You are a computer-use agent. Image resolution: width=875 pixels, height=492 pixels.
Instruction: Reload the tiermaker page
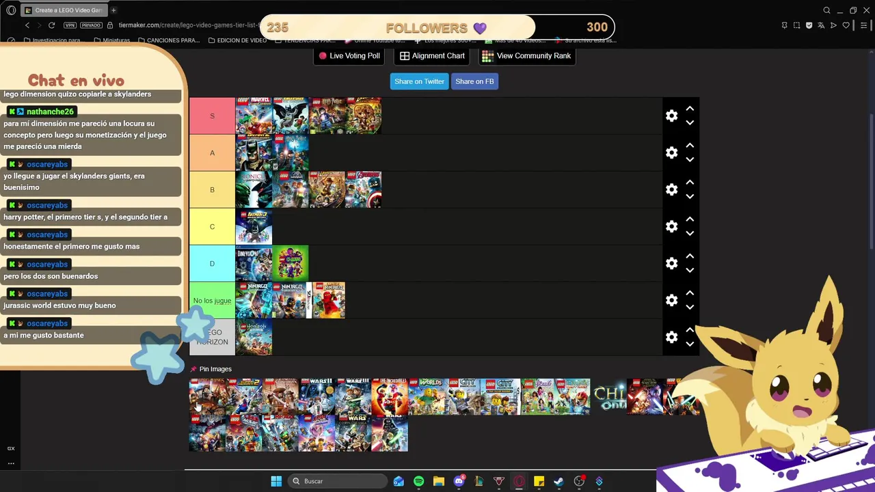click(51, 25)
